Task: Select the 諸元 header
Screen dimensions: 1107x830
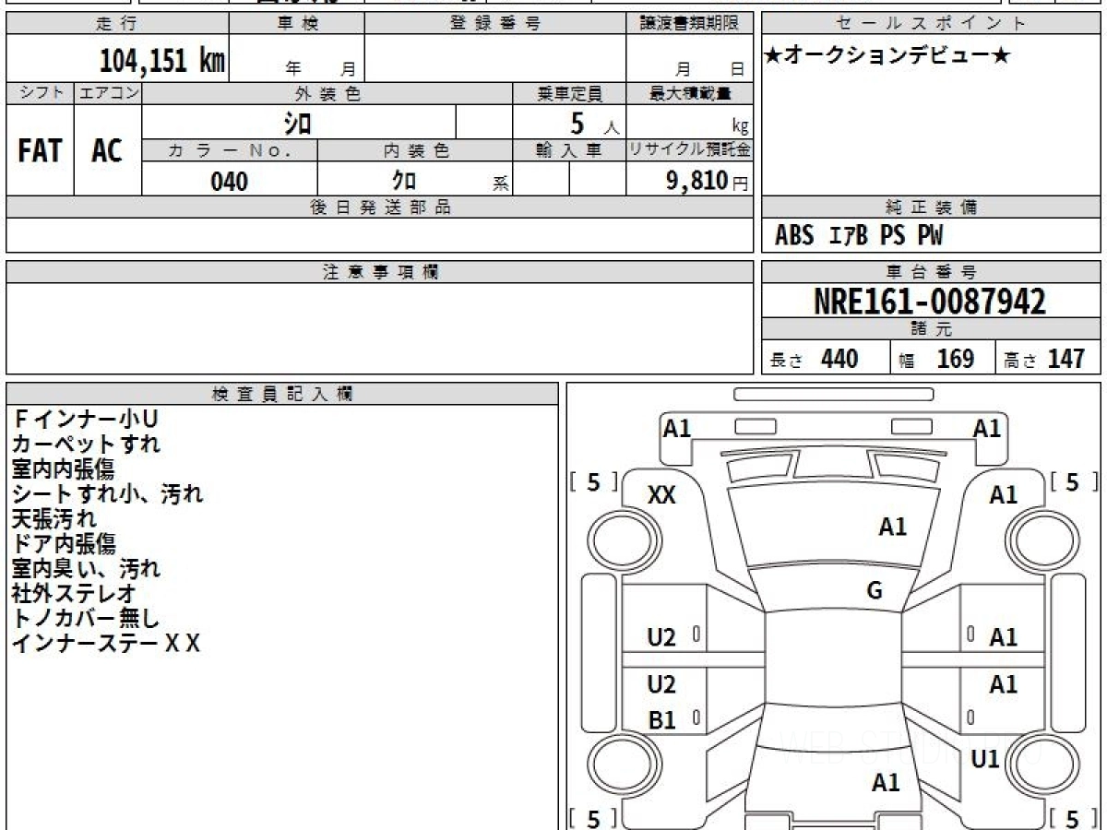Action: point(931,329)
